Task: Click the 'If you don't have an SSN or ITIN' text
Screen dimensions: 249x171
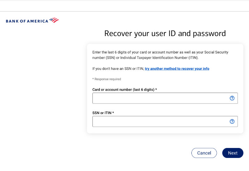Action: 118,69
